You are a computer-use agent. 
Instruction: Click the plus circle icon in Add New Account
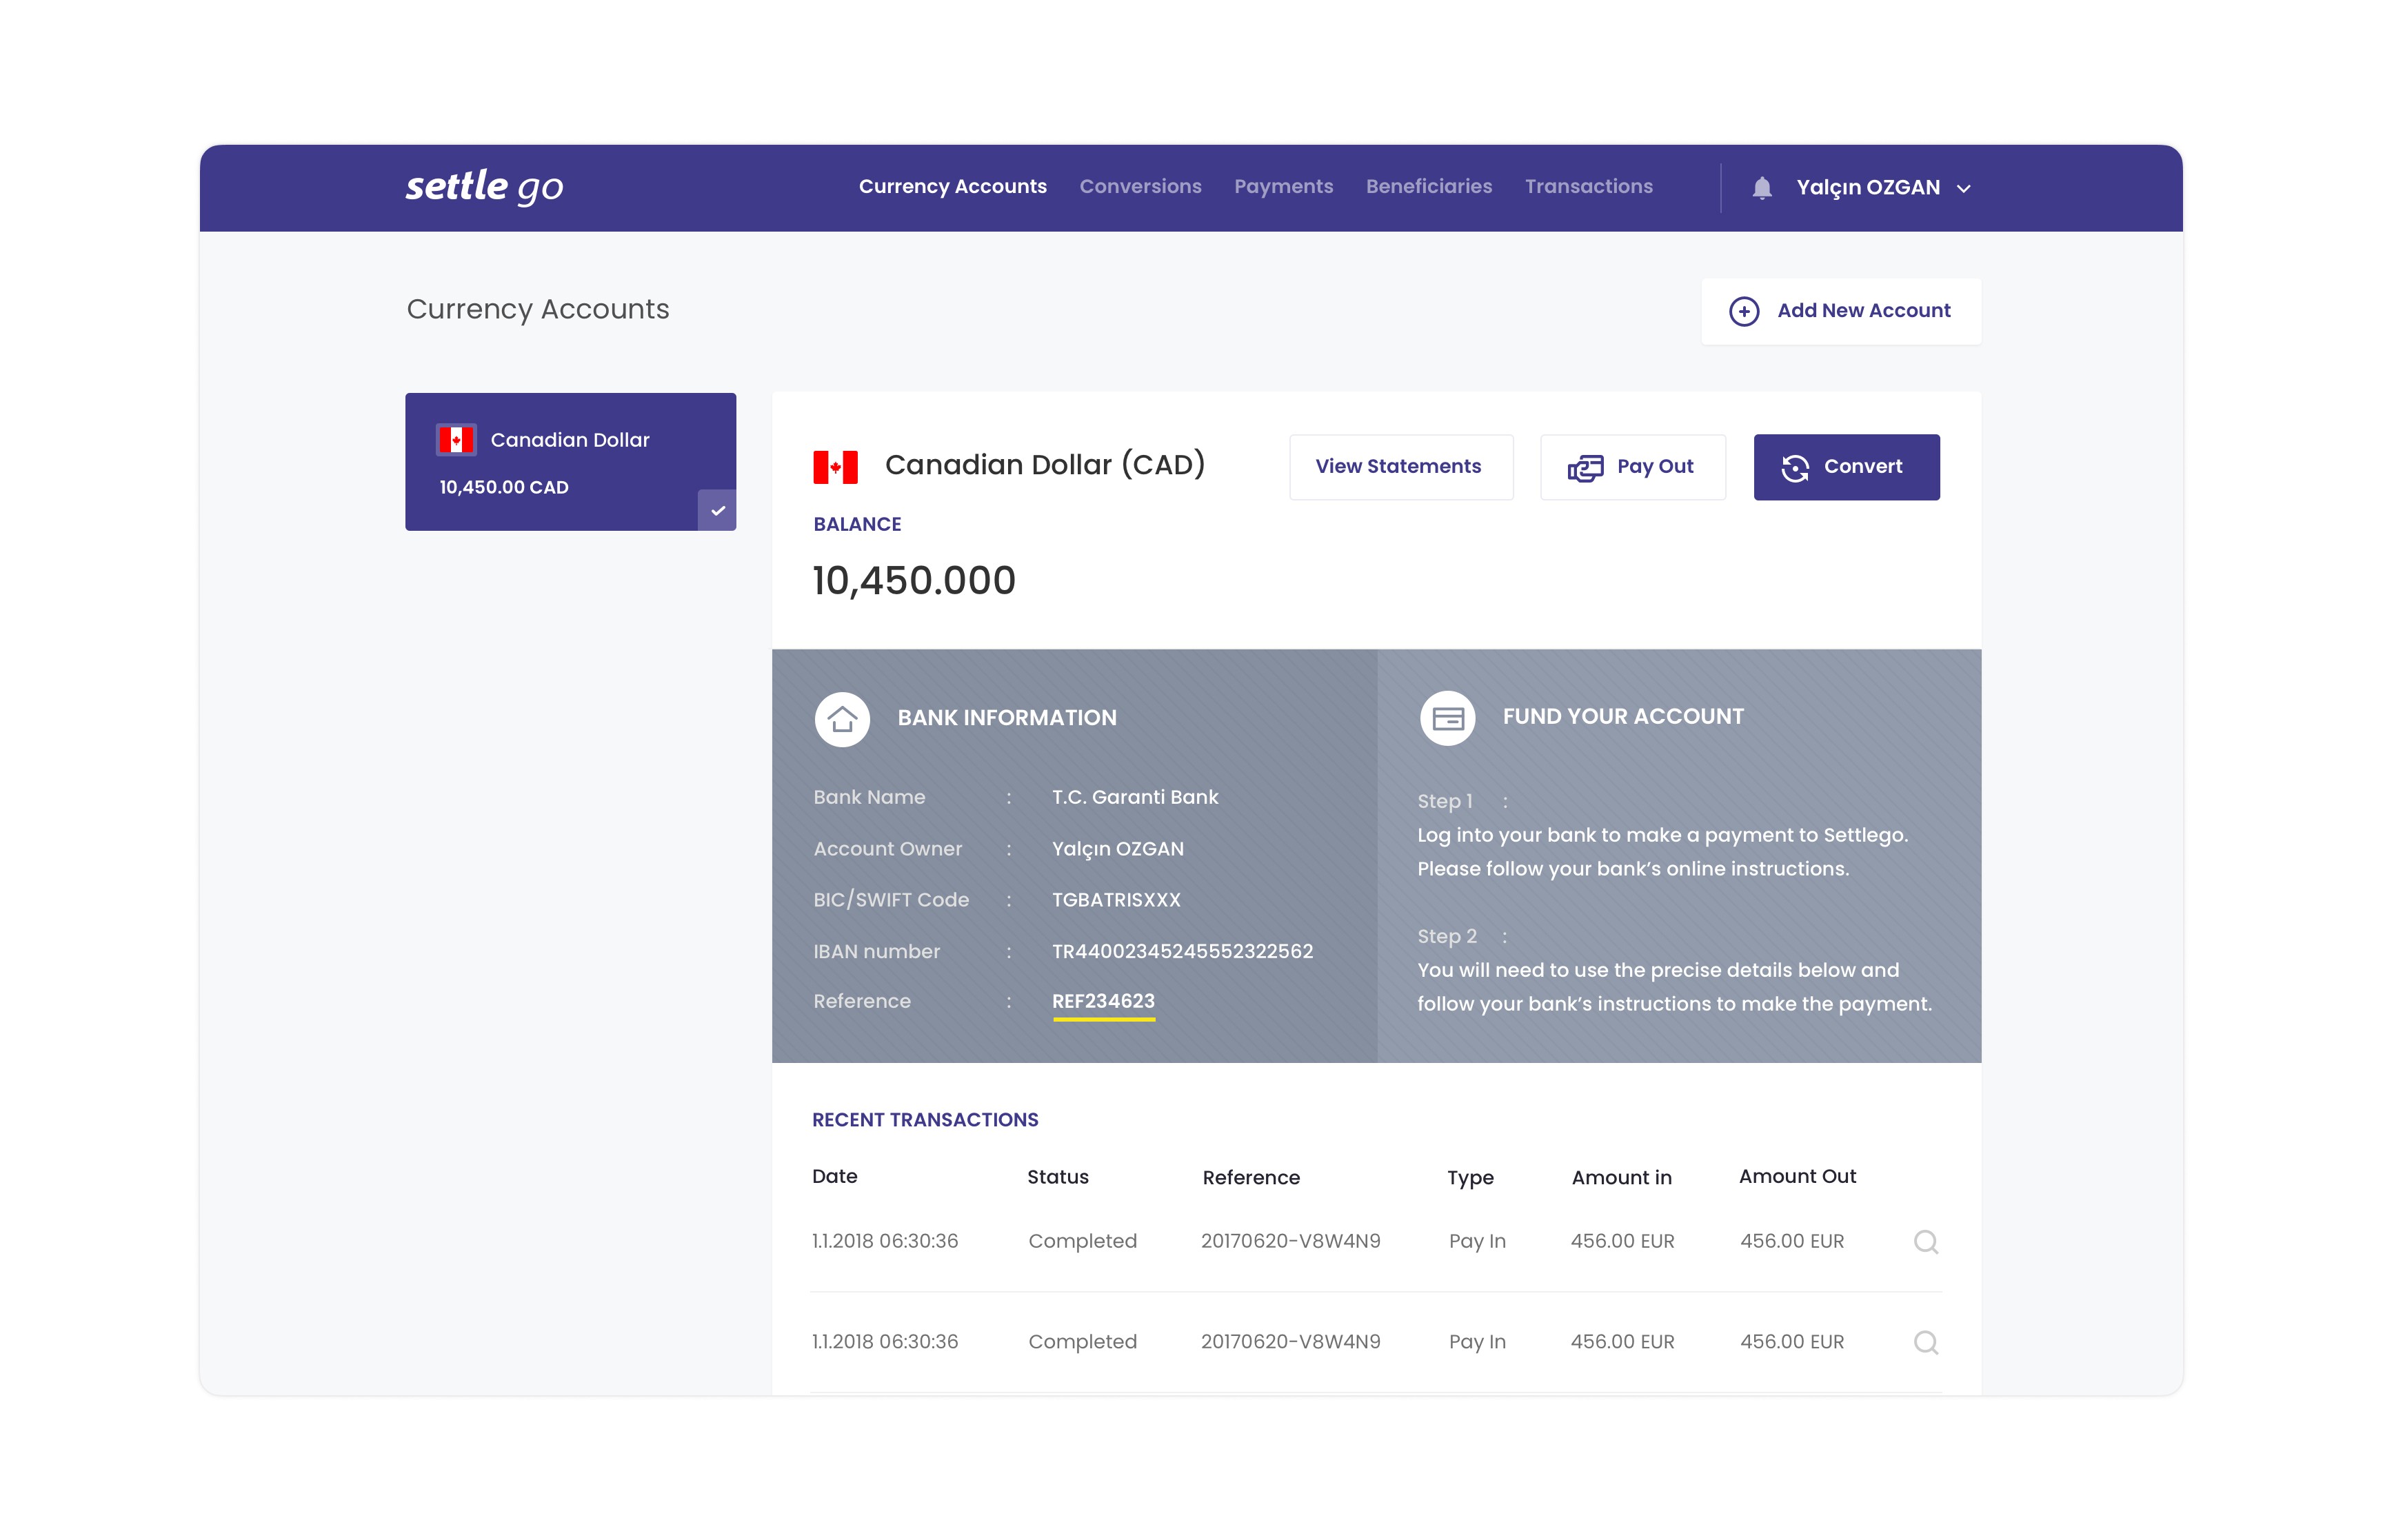tap(1744, 311)
